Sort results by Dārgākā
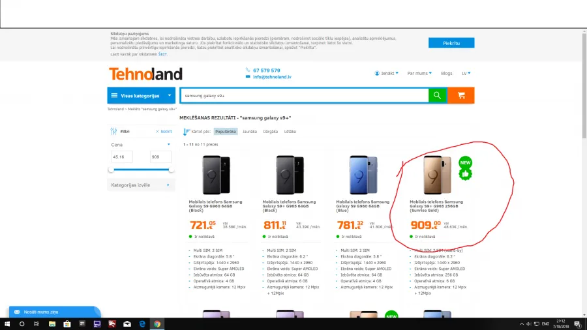Screen dimensions: 587x330 click(270, 132)
